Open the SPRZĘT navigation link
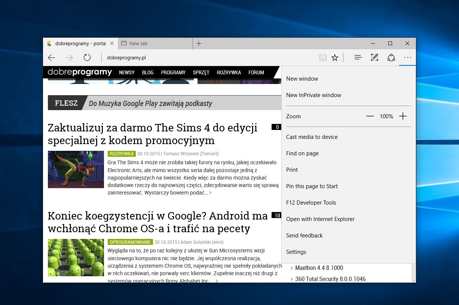 tap(201, 72)
